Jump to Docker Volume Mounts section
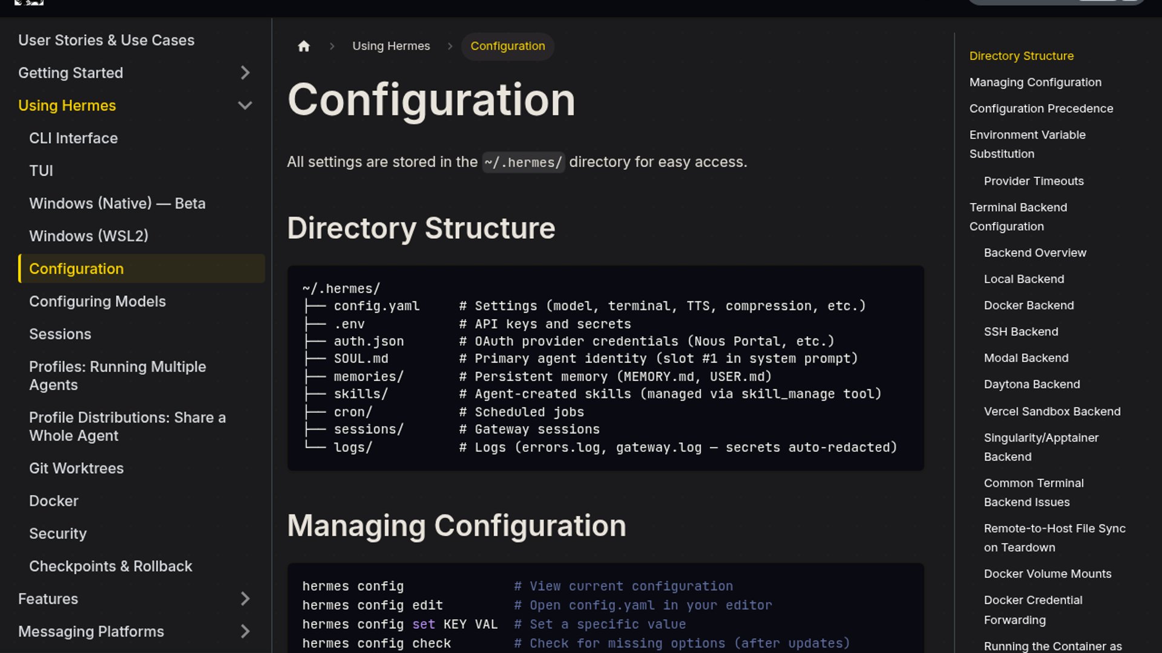Image resolution: width=1162 pixels, height=653 pixels. tap(1048, 574)
